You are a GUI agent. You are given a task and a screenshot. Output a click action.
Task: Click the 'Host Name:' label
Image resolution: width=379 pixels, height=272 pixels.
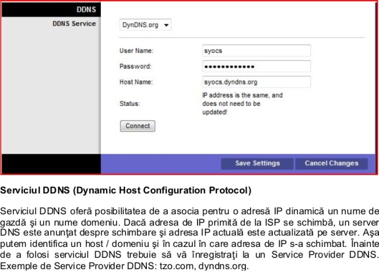coord(136,82)
